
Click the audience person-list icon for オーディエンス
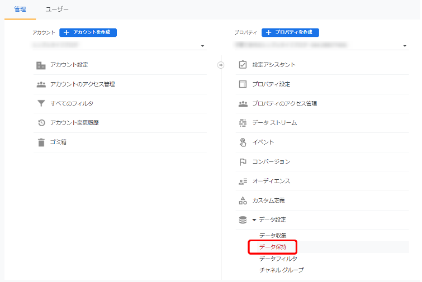tap(243, 181)
